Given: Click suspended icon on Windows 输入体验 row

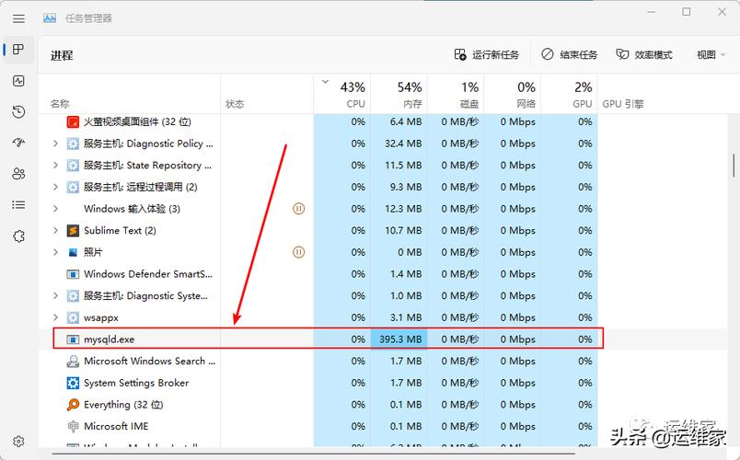Looking at the screenshot, I should click(299, 209).
